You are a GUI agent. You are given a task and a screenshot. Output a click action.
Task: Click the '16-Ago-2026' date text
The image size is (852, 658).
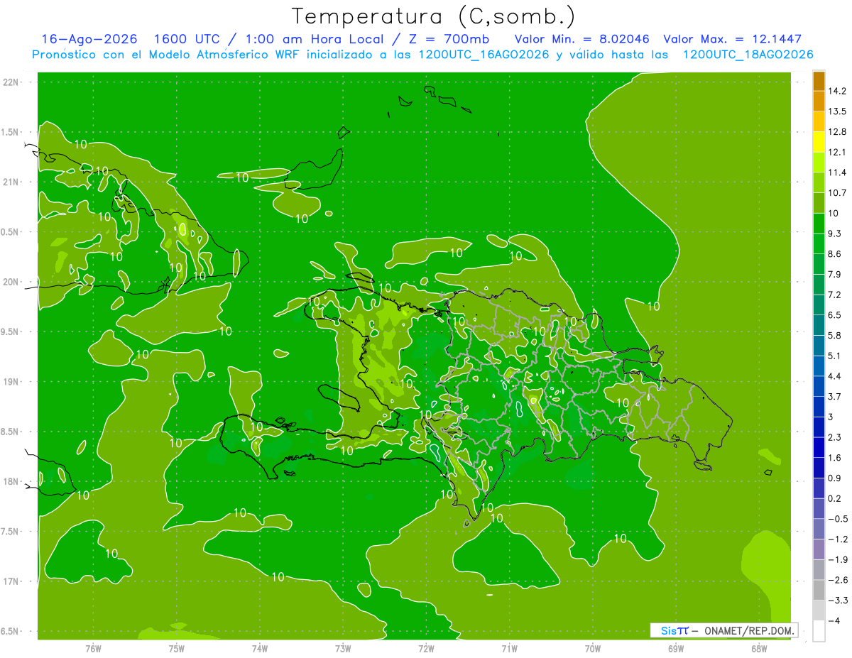coord(89,39)
